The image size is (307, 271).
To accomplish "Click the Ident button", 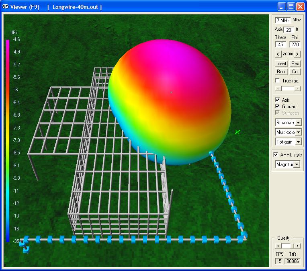I will pos(281,64).
